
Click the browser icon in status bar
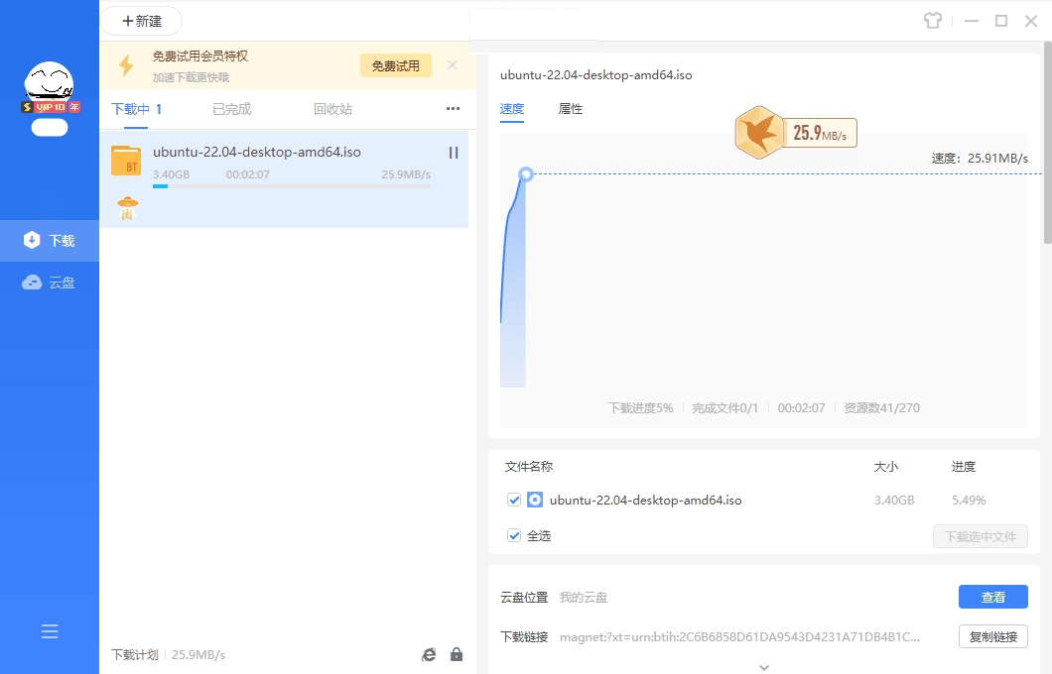click(429, 654)
